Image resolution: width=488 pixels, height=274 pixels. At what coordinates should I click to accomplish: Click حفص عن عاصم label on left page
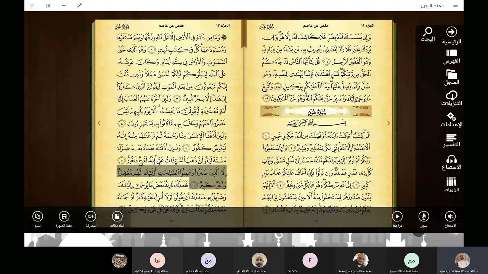pos(172,25)
